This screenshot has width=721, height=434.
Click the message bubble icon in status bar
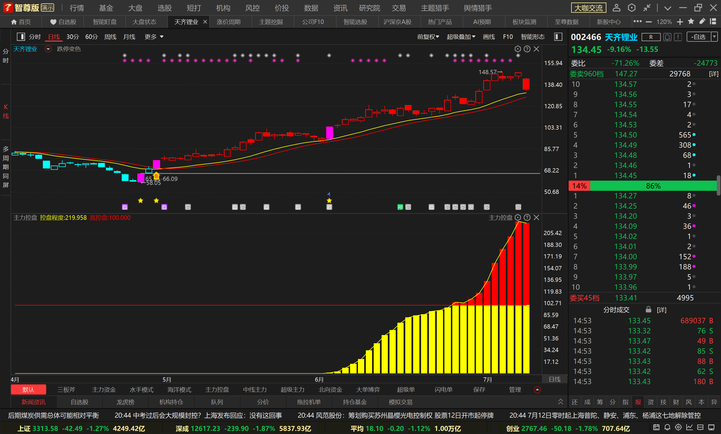(700, 427)
